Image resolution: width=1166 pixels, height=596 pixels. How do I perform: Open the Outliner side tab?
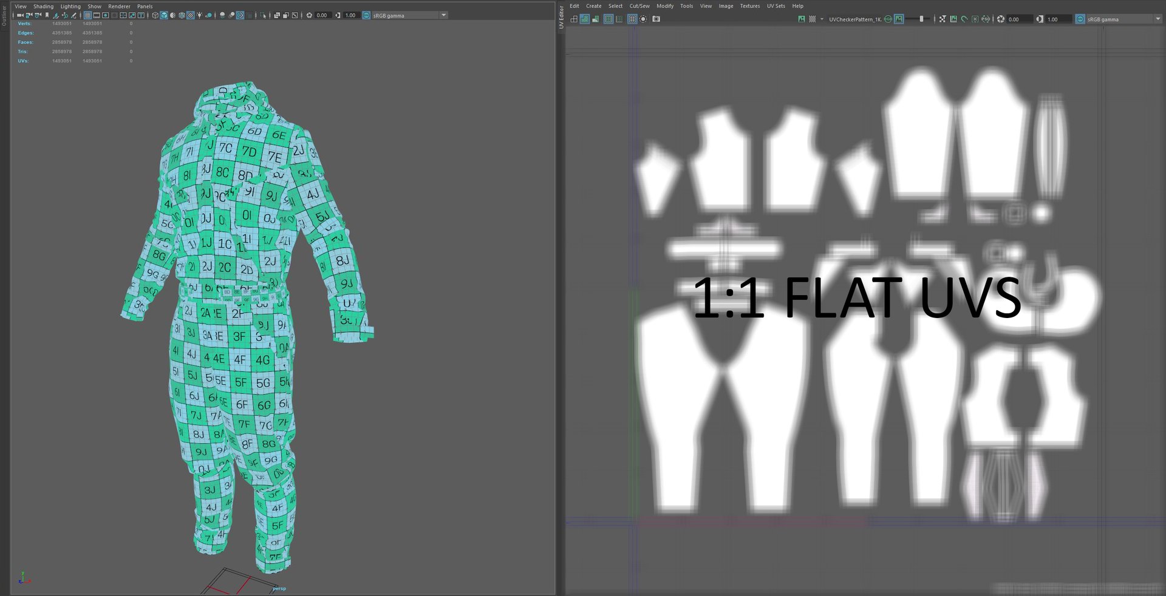[x=4, y=15]
